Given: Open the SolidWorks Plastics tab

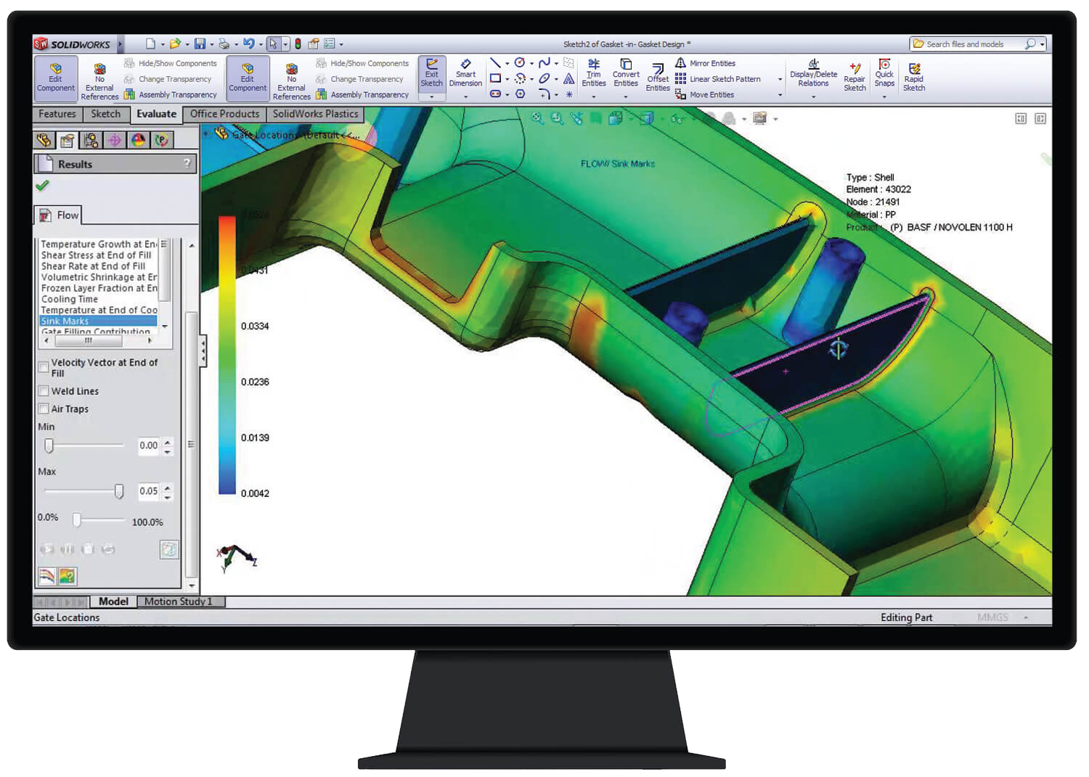Looking at the screenshot, I should coord(315,114).
